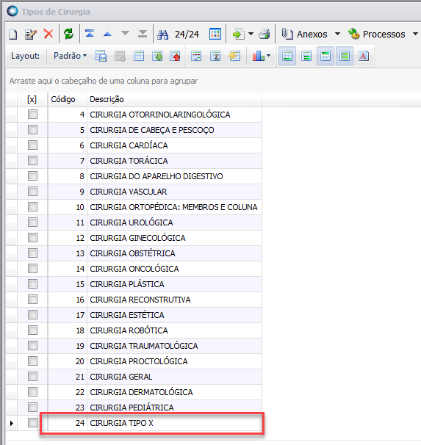The image size is (421, 445).
Task: Tick checkbox of CIRURGIA TIPO X
Action: click(32, 423)
